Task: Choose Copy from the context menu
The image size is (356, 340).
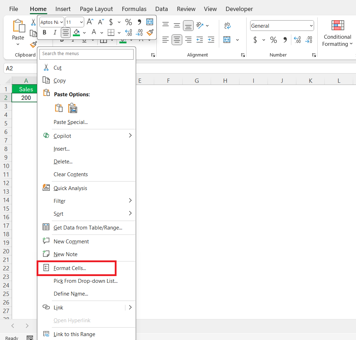Action: click(86, 81)
